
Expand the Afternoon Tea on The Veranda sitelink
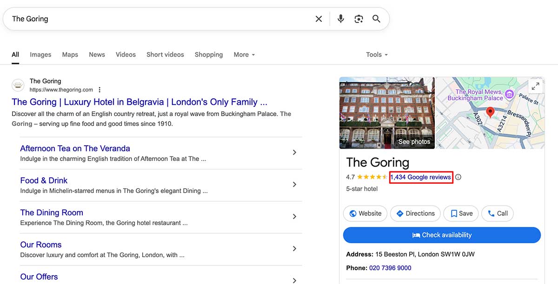(x=294, y=152)
